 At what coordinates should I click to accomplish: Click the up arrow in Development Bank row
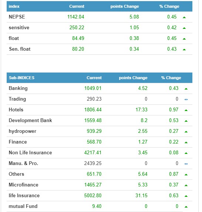pos(186,121)
